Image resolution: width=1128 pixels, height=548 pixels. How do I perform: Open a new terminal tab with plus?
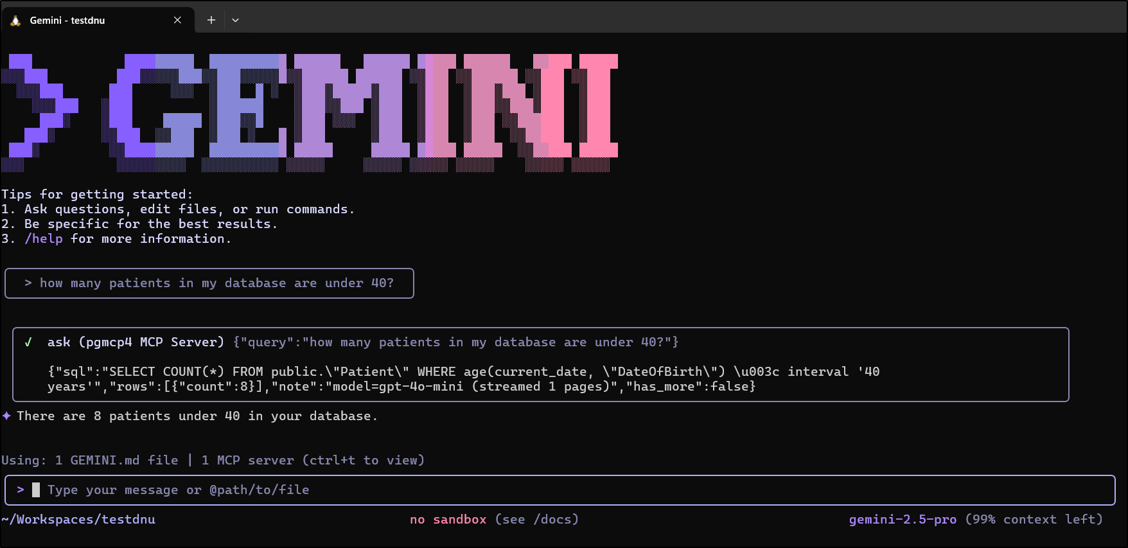pos(211,20)
